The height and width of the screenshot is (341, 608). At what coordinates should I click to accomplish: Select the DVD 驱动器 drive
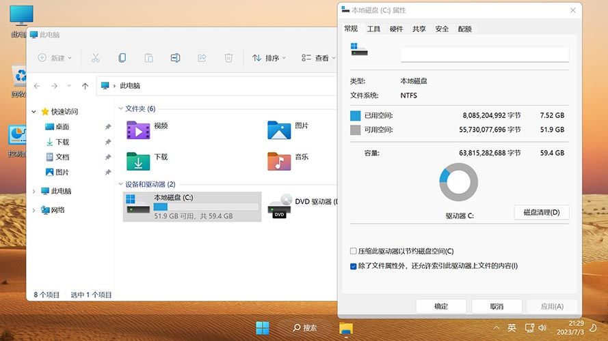click(x=302, y=206)
